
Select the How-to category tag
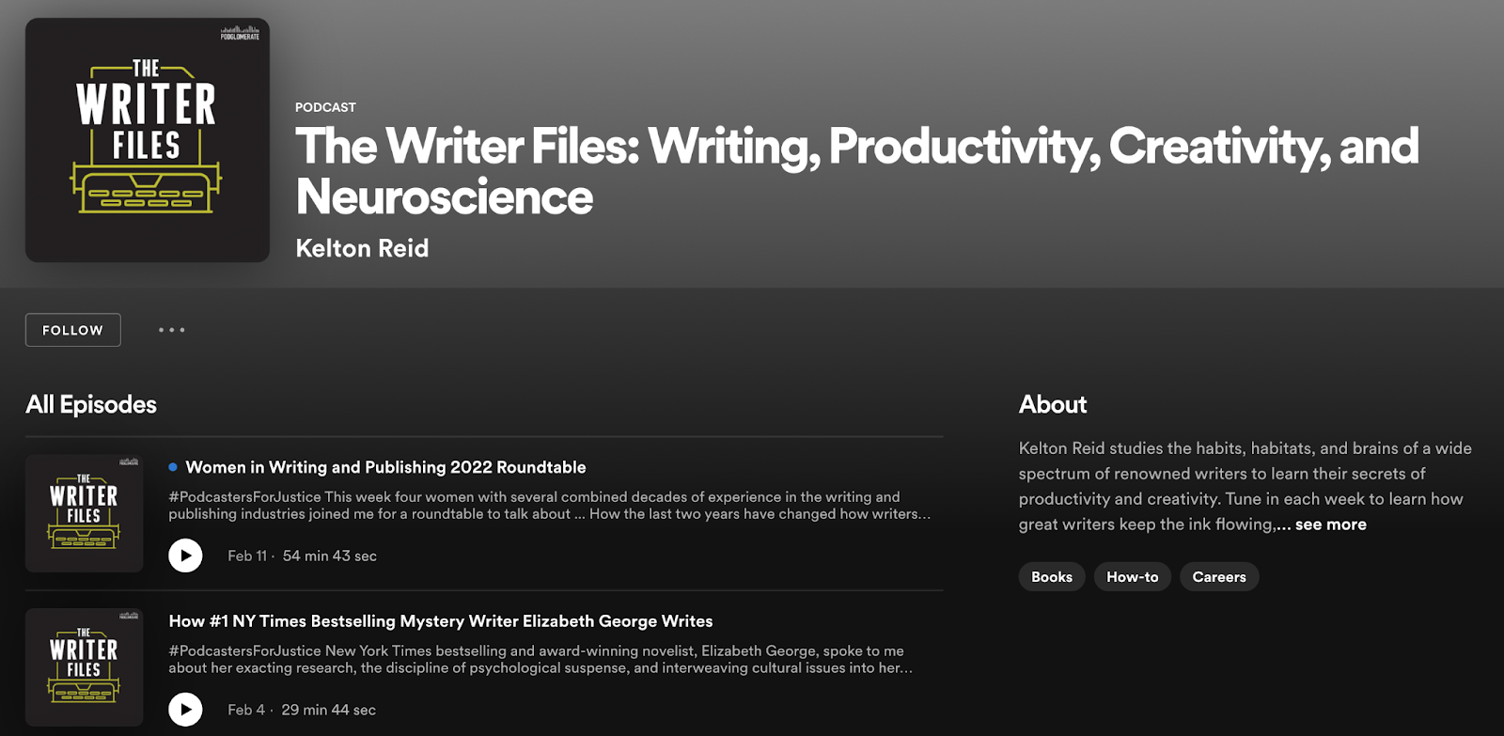pos(1133,577)
